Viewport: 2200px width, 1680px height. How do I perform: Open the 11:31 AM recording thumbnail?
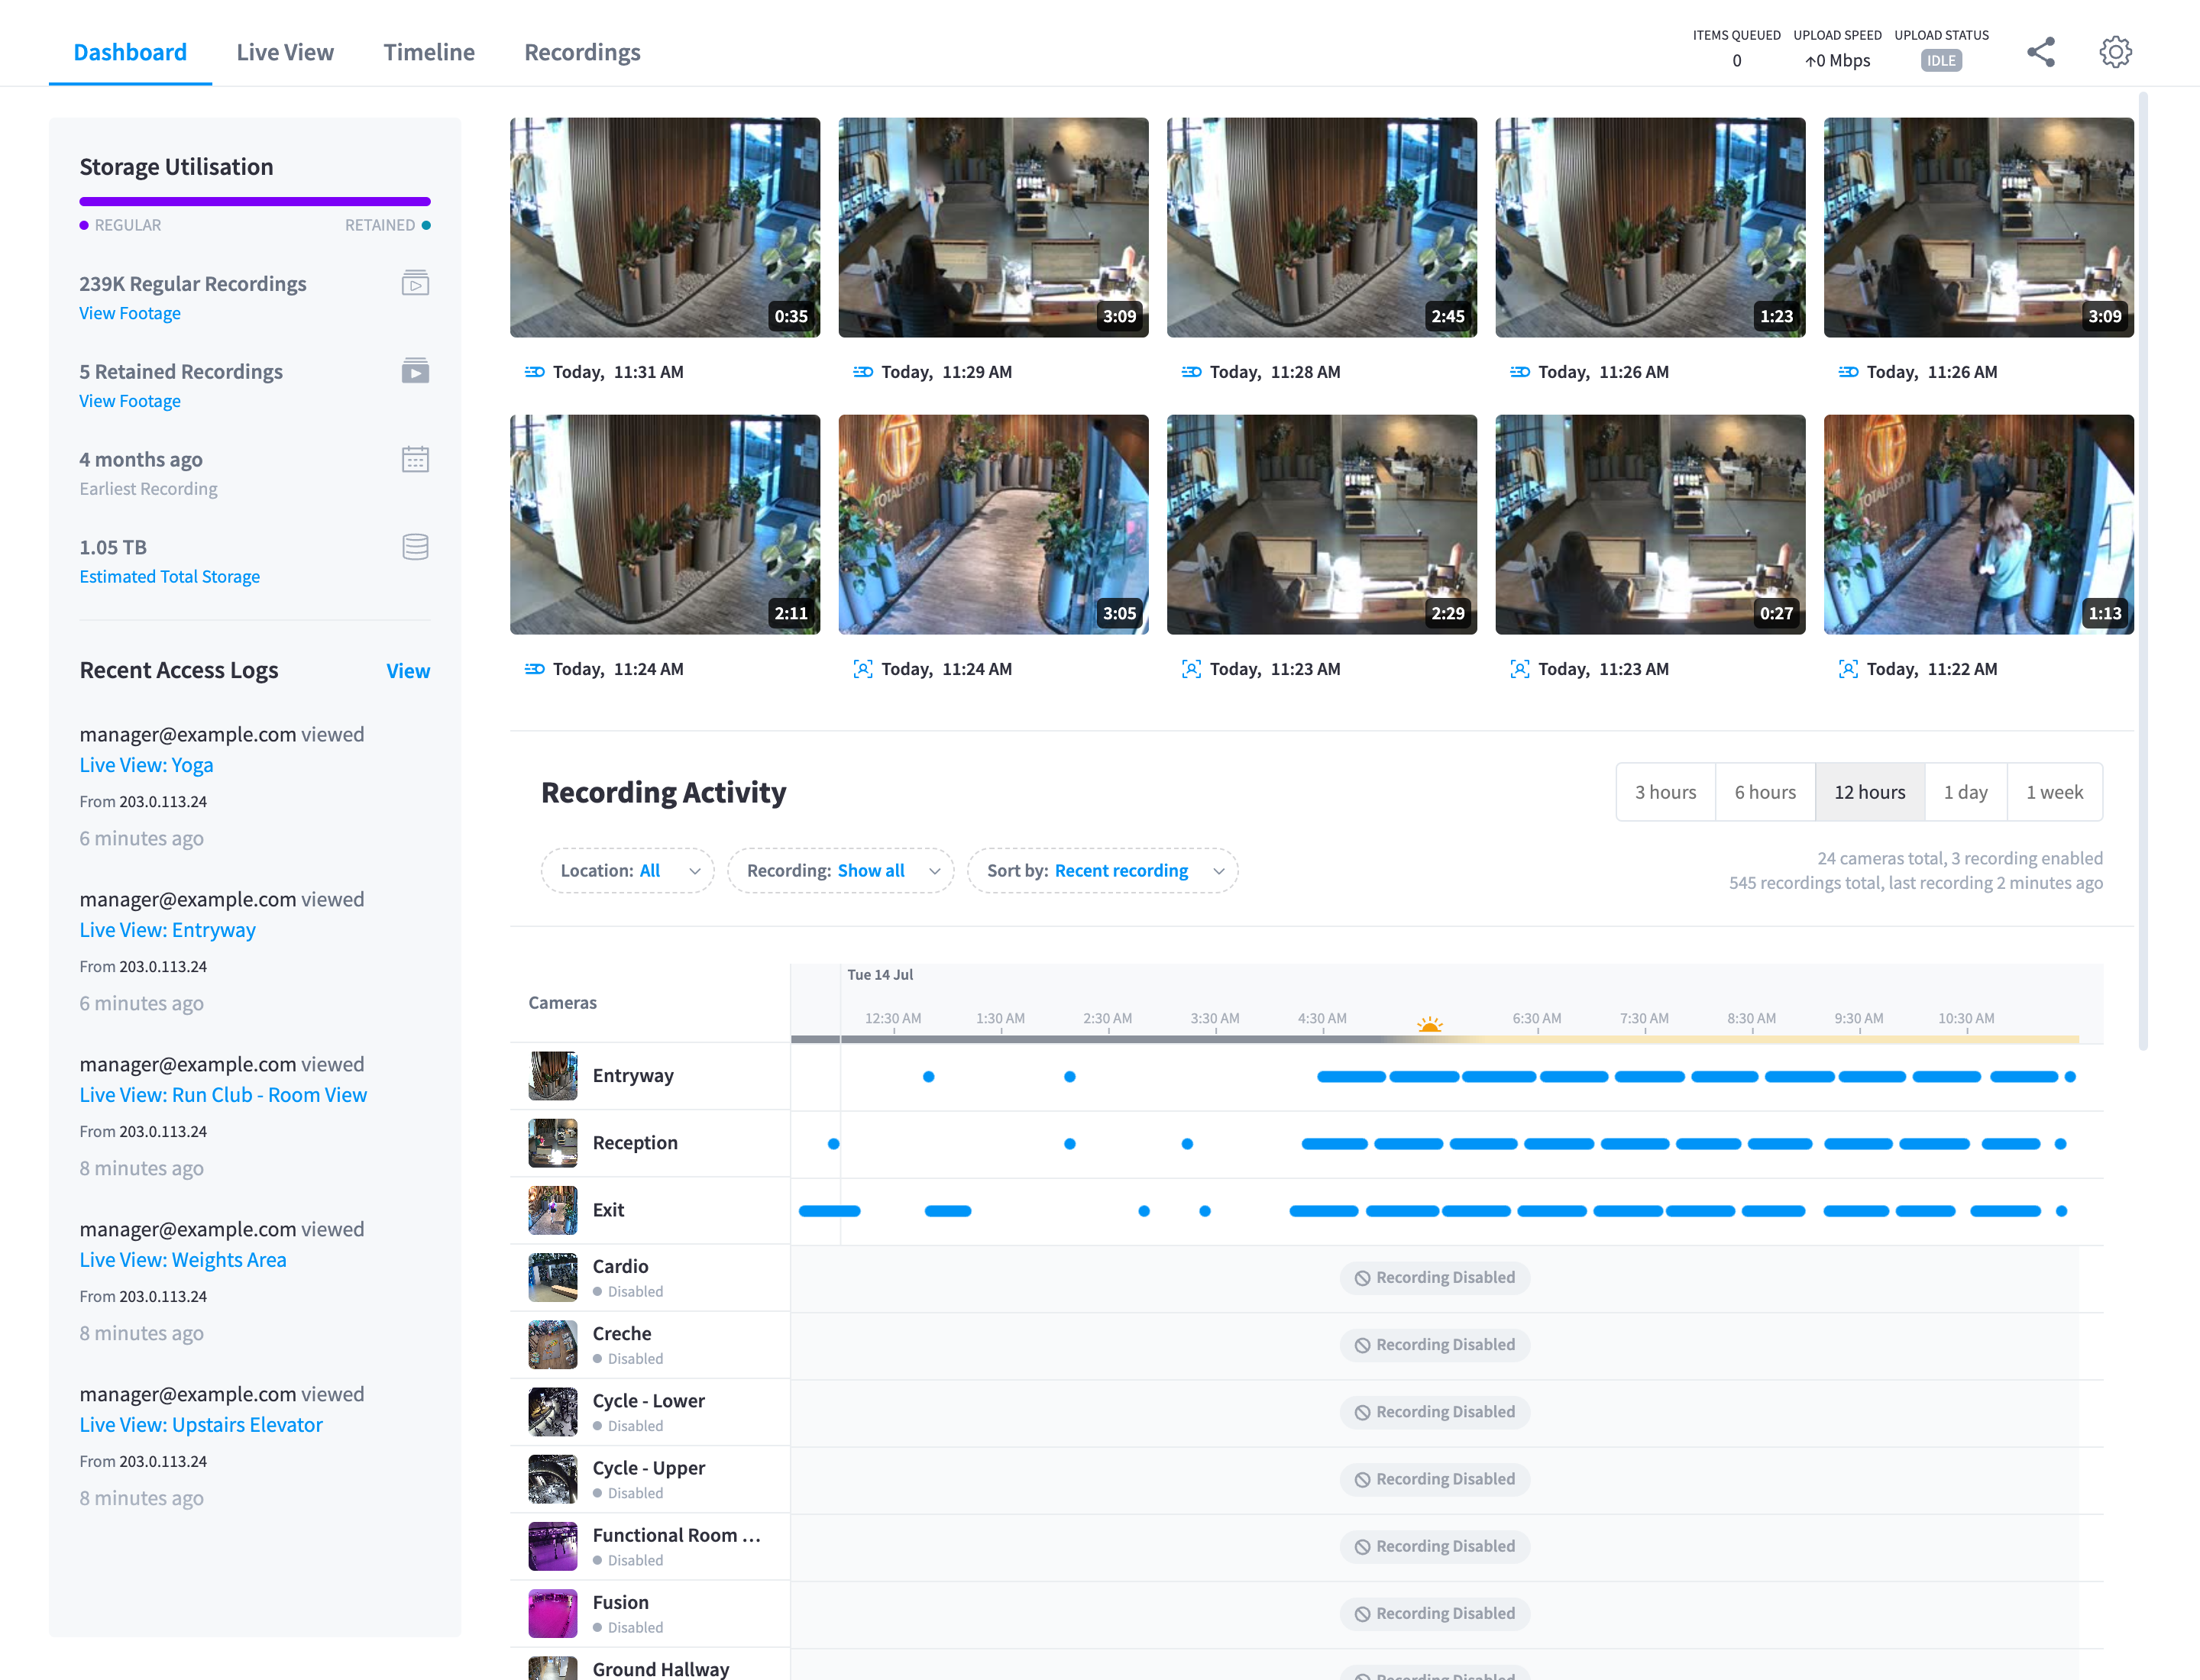coord(665,228)
